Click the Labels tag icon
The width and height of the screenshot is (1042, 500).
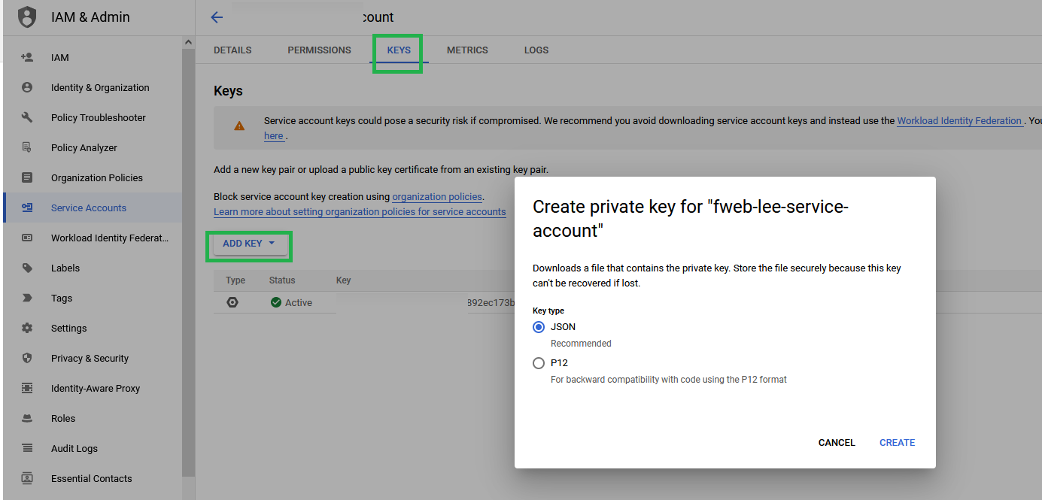tap(27, 268)
